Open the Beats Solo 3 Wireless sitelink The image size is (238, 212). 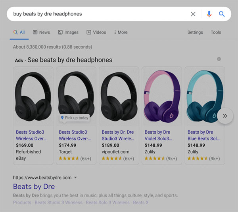[108, 203]
